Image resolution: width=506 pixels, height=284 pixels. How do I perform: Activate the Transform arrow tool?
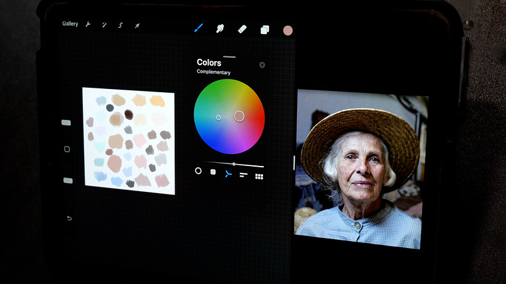pyautogui.click(x=137, y=25)
